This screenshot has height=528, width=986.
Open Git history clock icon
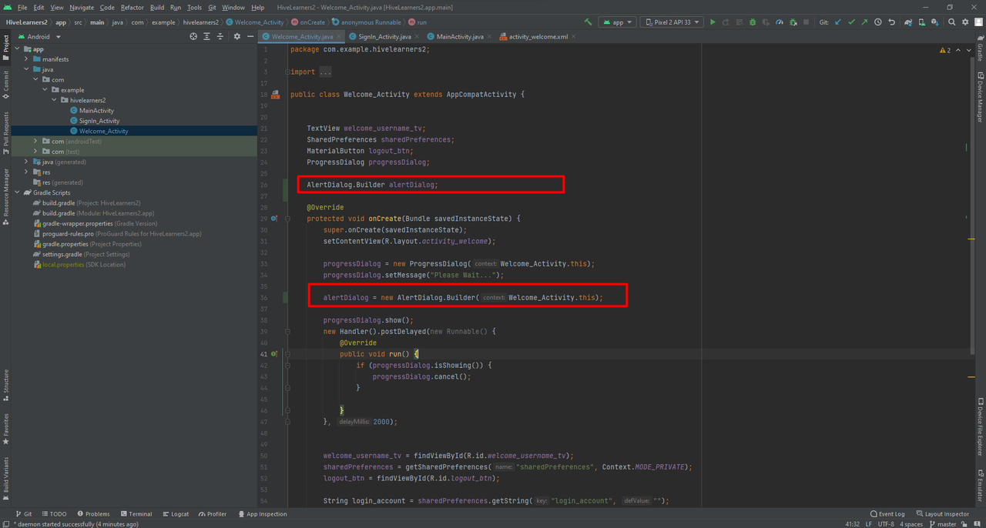(x=878, y=22)
